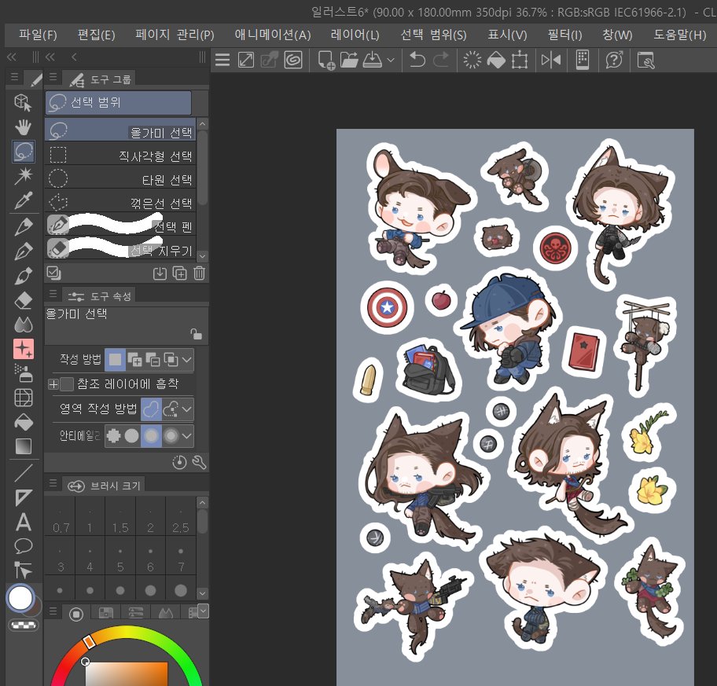Select 선택 지우기 sub tool
Viewport: 717px width, 686px height.
point(120,249)
